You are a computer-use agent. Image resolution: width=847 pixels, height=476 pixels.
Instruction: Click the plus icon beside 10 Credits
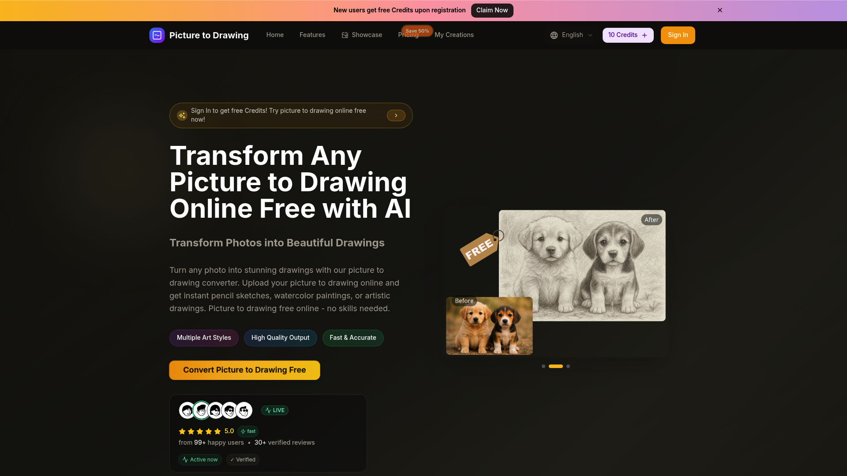pyautogui.click(x=645, y=35)
